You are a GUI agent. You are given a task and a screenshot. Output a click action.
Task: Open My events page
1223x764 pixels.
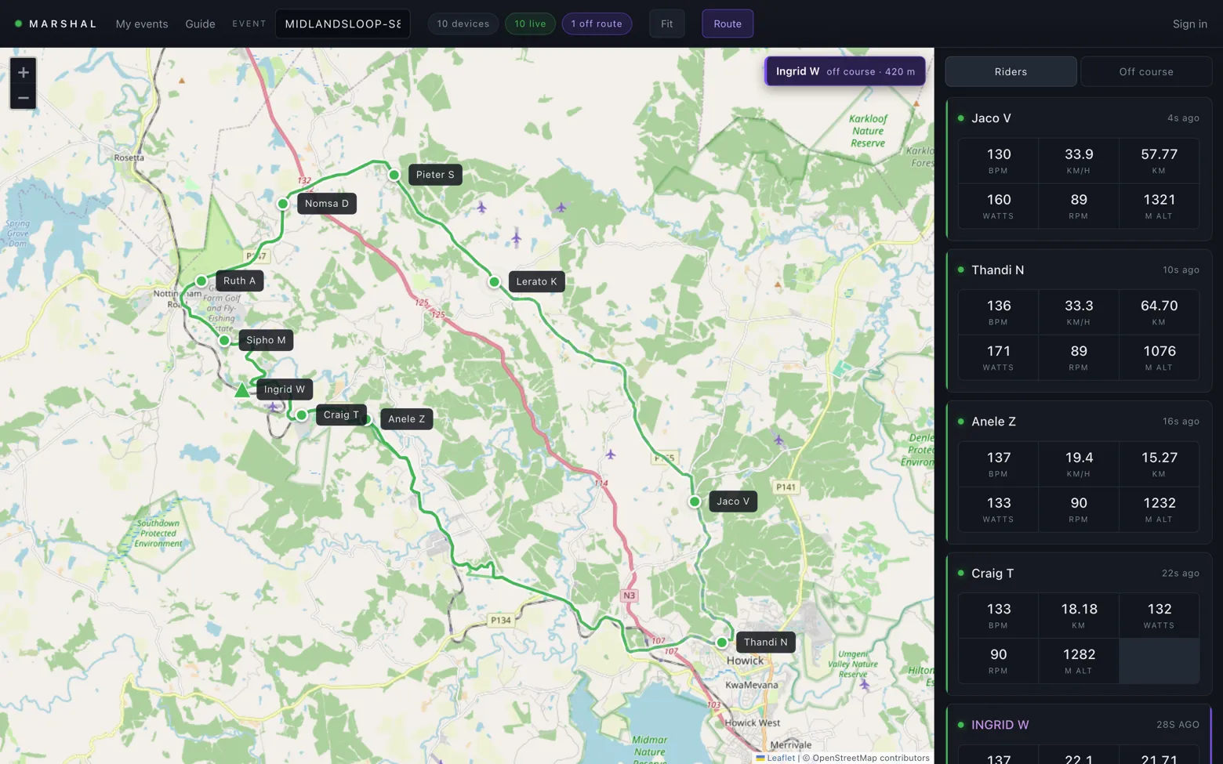click(142, 24)
